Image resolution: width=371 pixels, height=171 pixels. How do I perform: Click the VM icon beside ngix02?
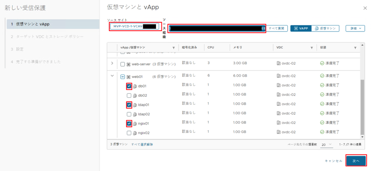[135, 133]
